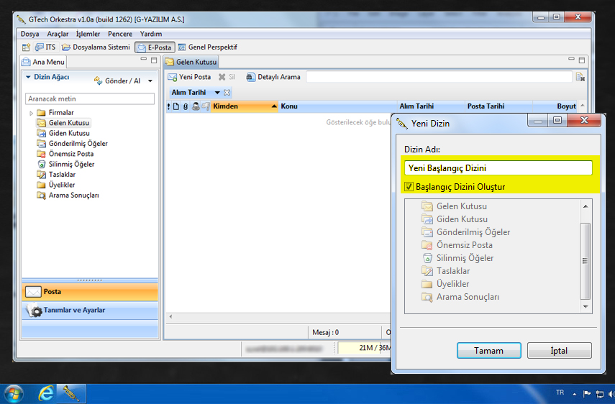This screenshot has width=615, height=404.
Task: Select Gelen Kutusu in the directory tree
Action: 63,123
